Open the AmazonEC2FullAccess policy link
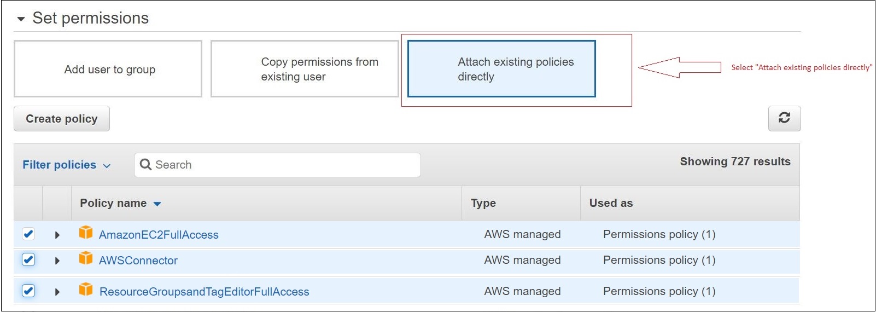876x312 pixels. pyautogui.click(x=159, y=235)
